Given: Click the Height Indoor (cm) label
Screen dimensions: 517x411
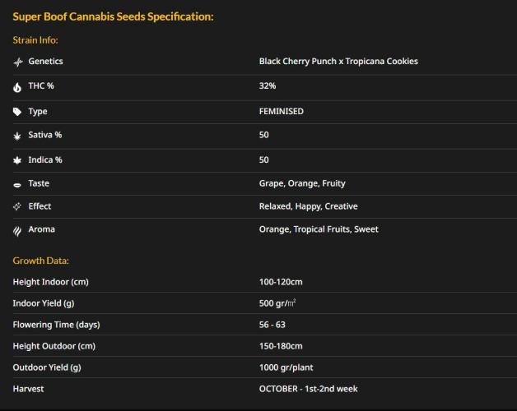Looking at the screenshot, I should pyautogui.click(x=51, y=282).
